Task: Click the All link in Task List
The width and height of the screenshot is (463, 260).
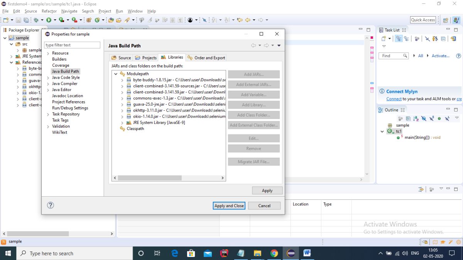Action: pyautogui.click(x=421, y=56)
